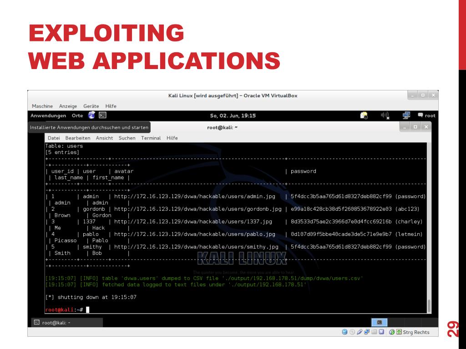This screenshot has width=466, height=349.
Task: Open the Anwendungen menu in Kali panel
Action: click(48, 115)
